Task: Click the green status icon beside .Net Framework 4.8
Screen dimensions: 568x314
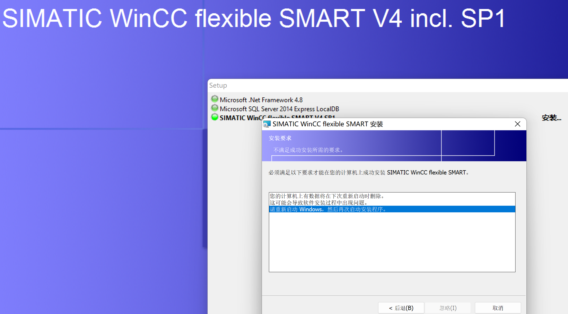Action: [215, 99]
